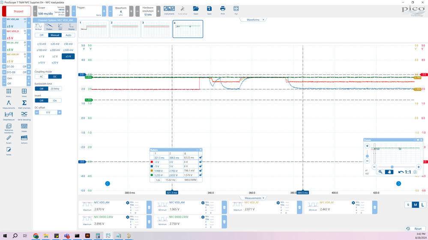Open the Measurements caliper tool
Image resolution: width=428 pixels, height=240 pixels.
point(9,103)
